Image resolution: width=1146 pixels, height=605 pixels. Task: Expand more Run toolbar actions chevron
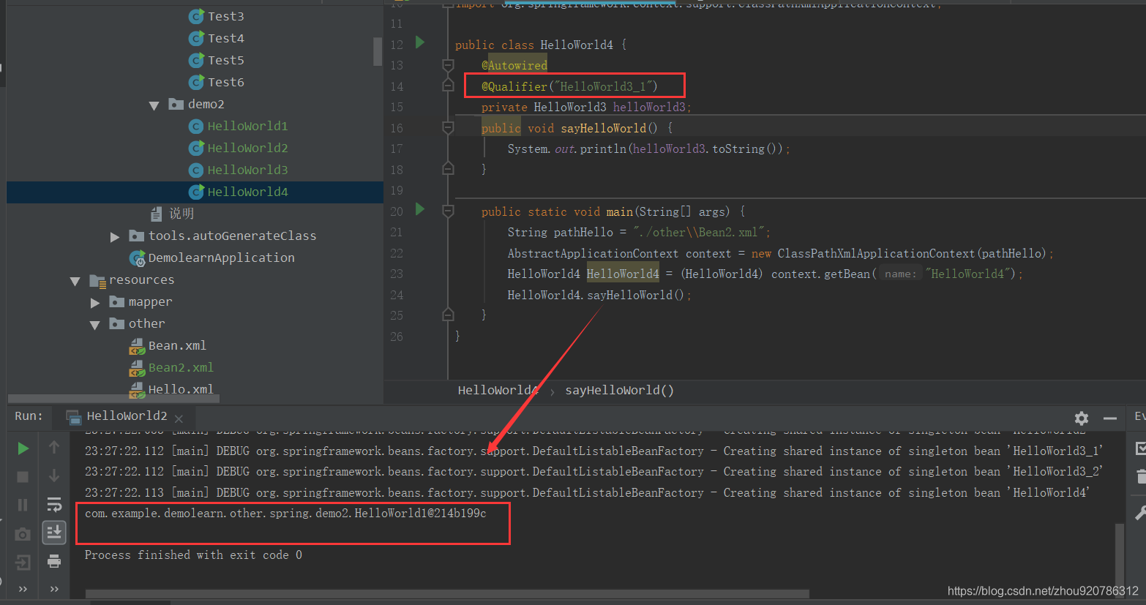click(54, 588)
